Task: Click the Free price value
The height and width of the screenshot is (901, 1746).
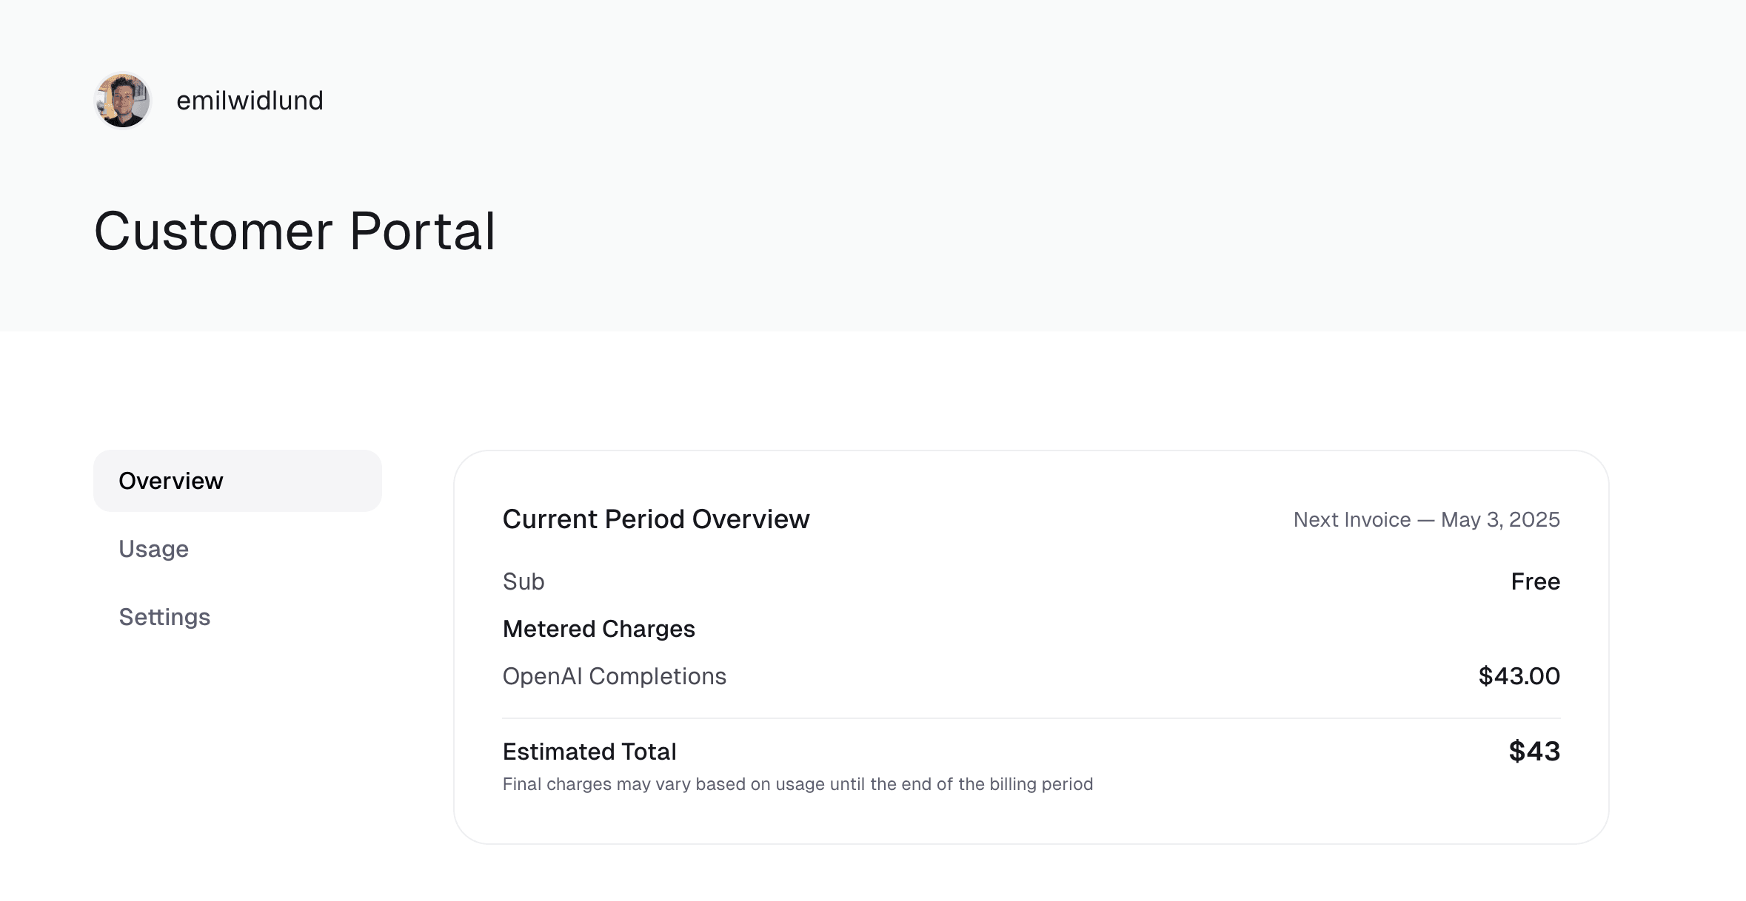Action: [x=1535, y=581]
